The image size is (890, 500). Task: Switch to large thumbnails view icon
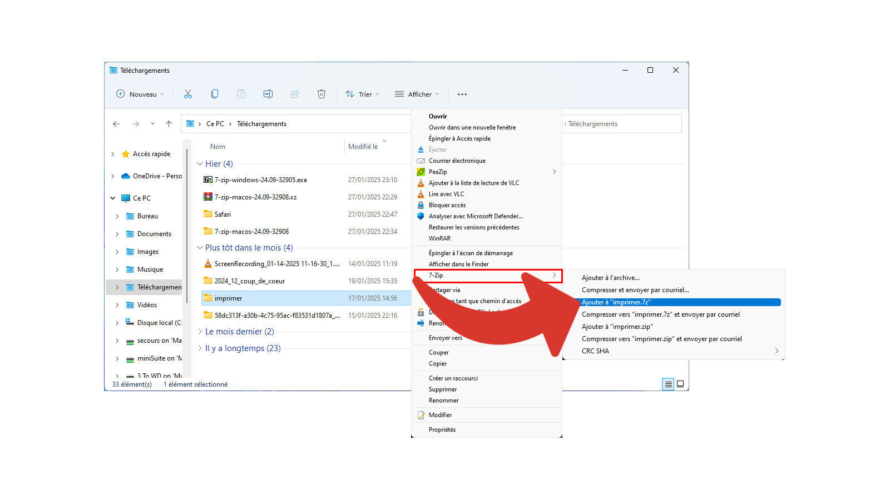(x=680, y=384)
